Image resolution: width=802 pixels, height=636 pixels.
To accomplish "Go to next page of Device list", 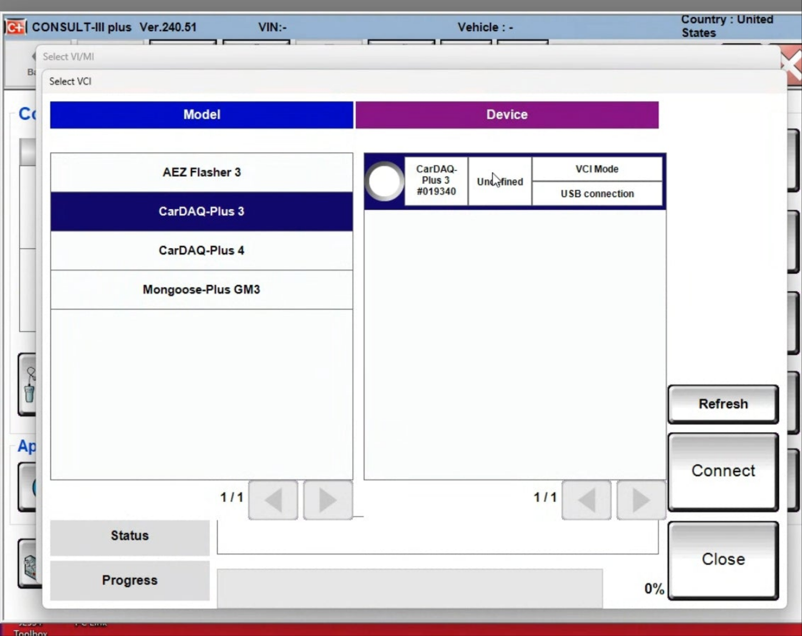I will tap(641, 500).
